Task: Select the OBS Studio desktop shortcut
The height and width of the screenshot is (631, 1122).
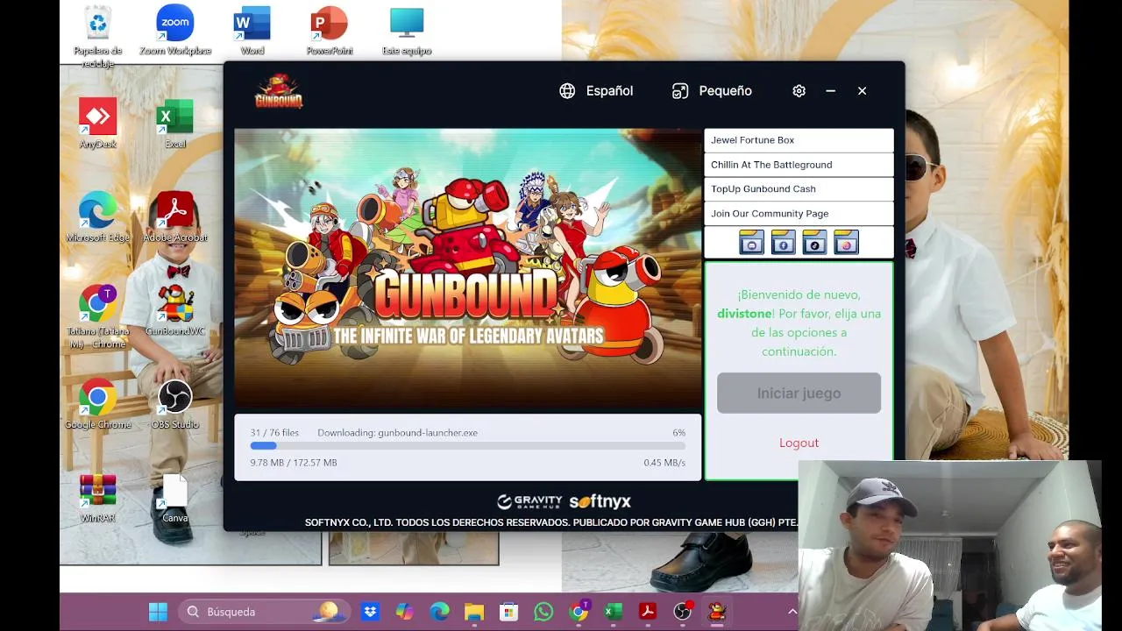Action: [x=175, y=404]
